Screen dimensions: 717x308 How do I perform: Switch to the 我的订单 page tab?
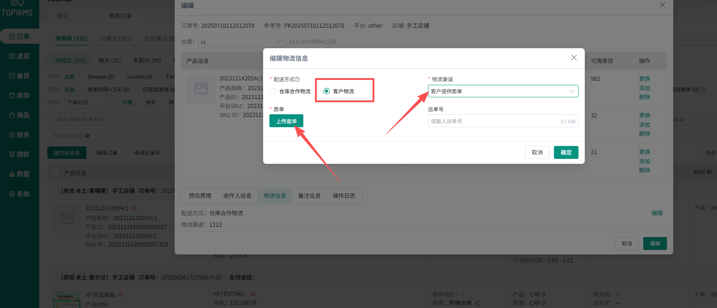point(121,16)
